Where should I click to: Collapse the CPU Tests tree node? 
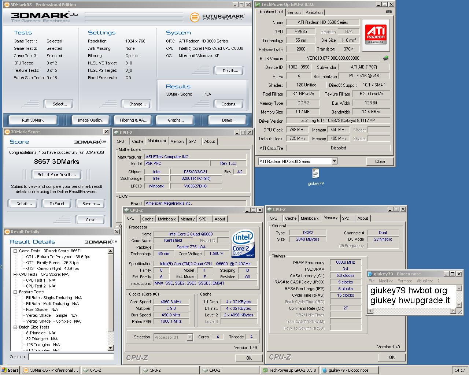[x=15, y=274]
